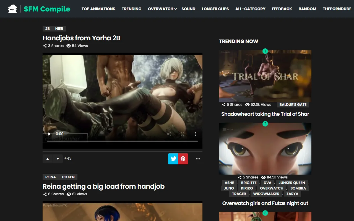Click the Baldur's Gate tag
The height and width of the screenshot is (221, 354).
click(x=293, y=105)
